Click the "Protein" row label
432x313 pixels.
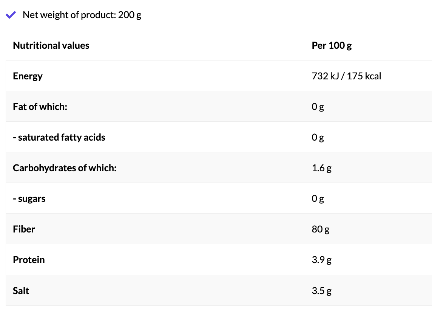(x=29, y=260)
